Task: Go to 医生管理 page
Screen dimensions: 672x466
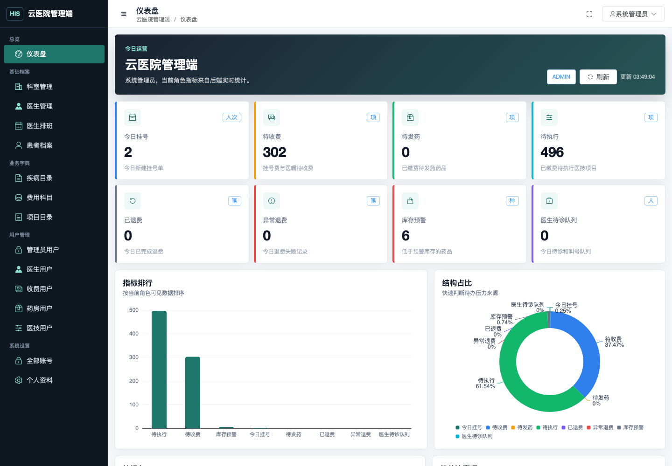Action: (x=54, y=106)
